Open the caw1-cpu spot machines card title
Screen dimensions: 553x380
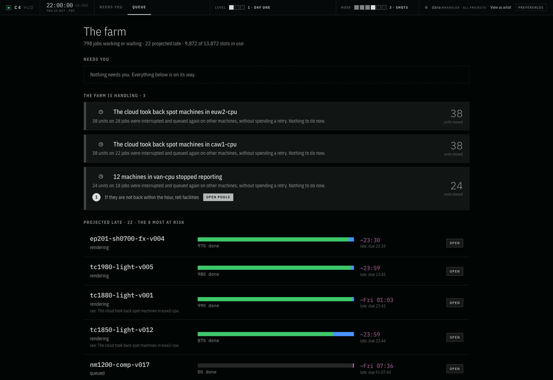click(x=175, y=144)
